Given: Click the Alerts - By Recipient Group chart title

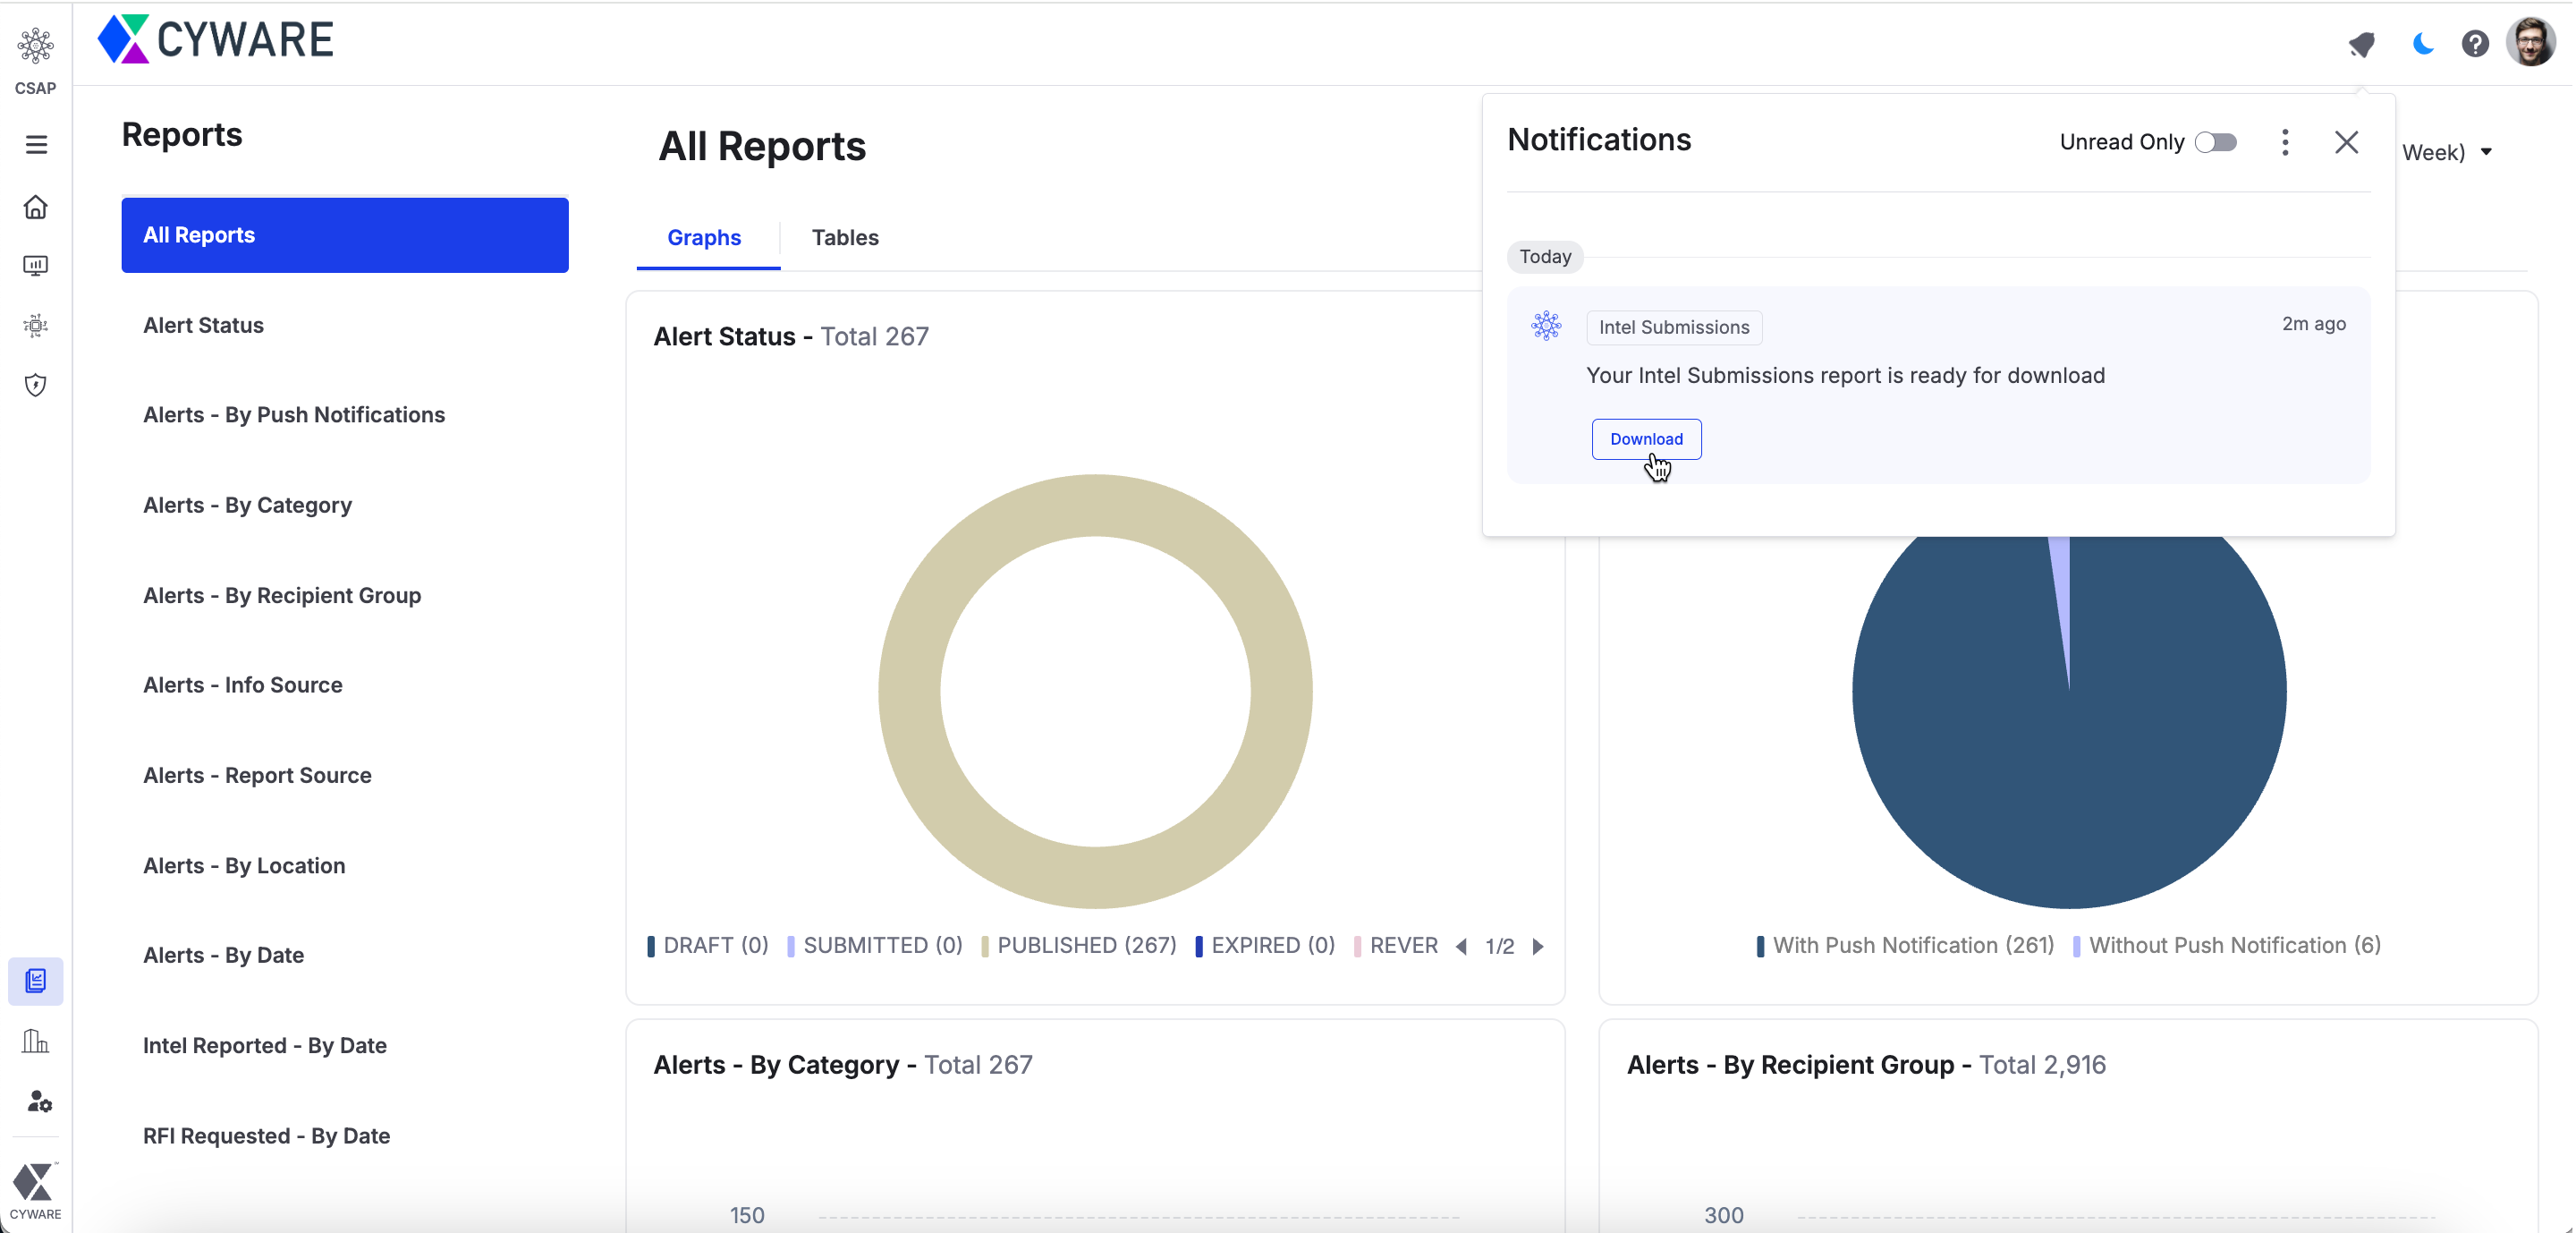Looking at the screenshot, I should tap(1866, 1065).
